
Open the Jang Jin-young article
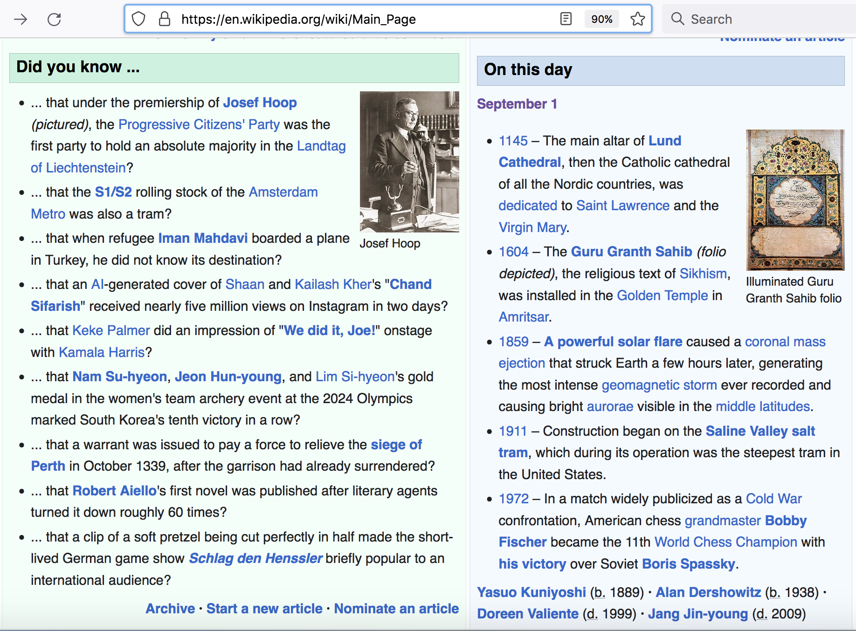[x=698, y=614]
